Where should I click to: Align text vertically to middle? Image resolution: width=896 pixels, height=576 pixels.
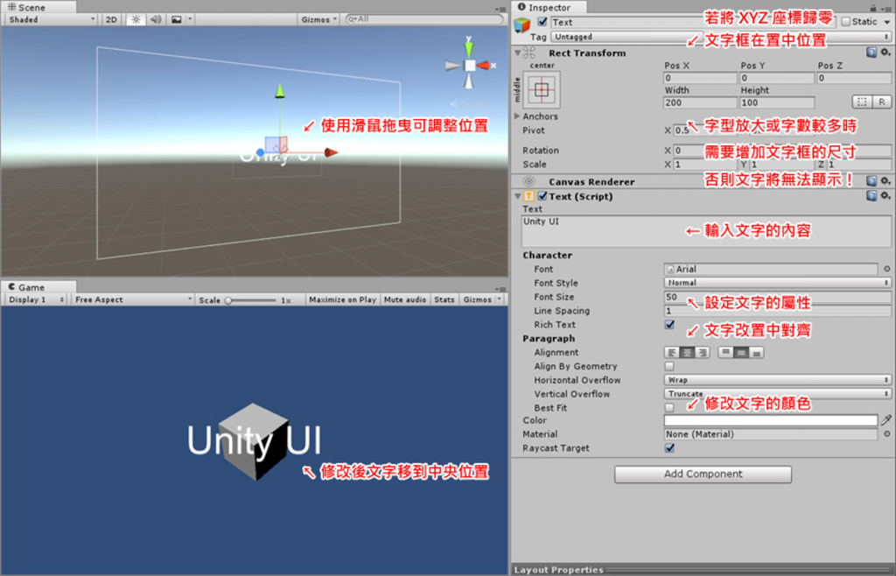[741, 353]
